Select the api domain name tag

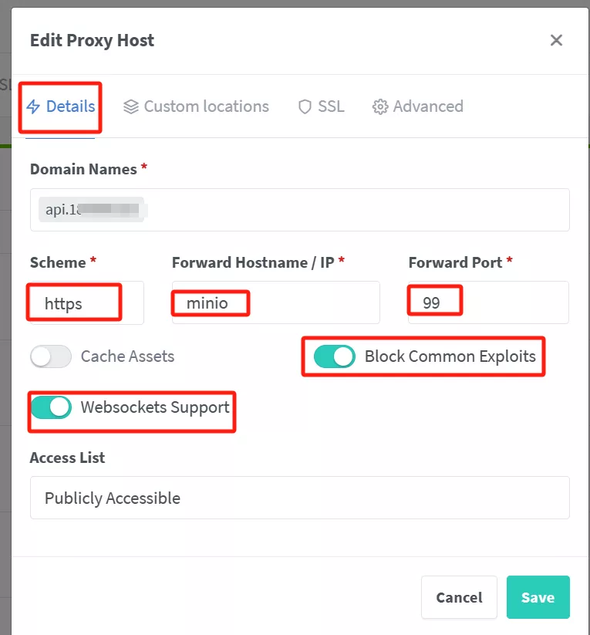click(91, 210)
